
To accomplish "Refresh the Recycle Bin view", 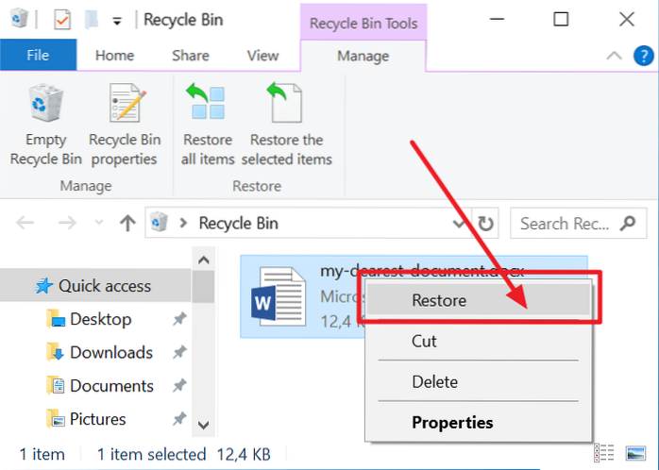I will click(x=486, y=224).
